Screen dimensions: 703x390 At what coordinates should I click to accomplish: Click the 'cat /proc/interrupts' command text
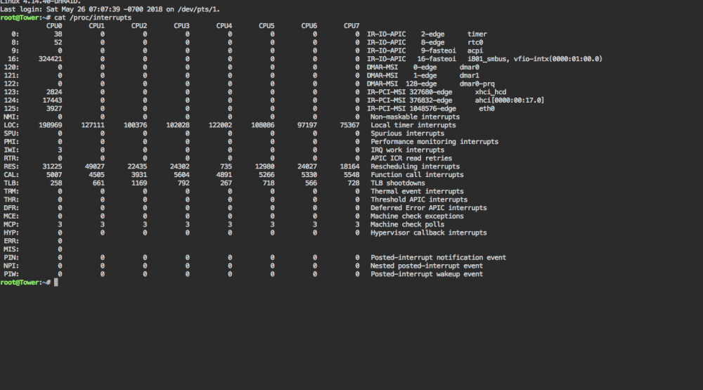[x=93, y=18]
